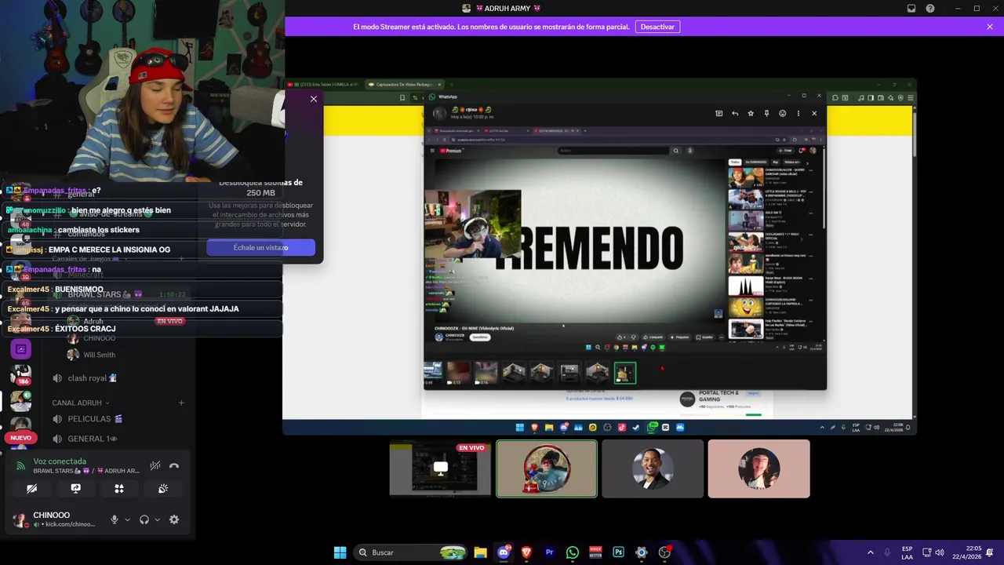Open Premiere Pro from the taskbar

[549, 552]
